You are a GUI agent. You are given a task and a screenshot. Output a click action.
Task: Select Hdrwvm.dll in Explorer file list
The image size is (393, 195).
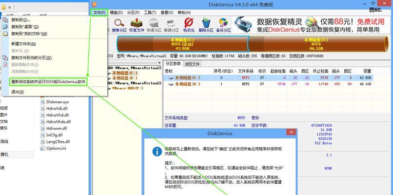point(57,128)
